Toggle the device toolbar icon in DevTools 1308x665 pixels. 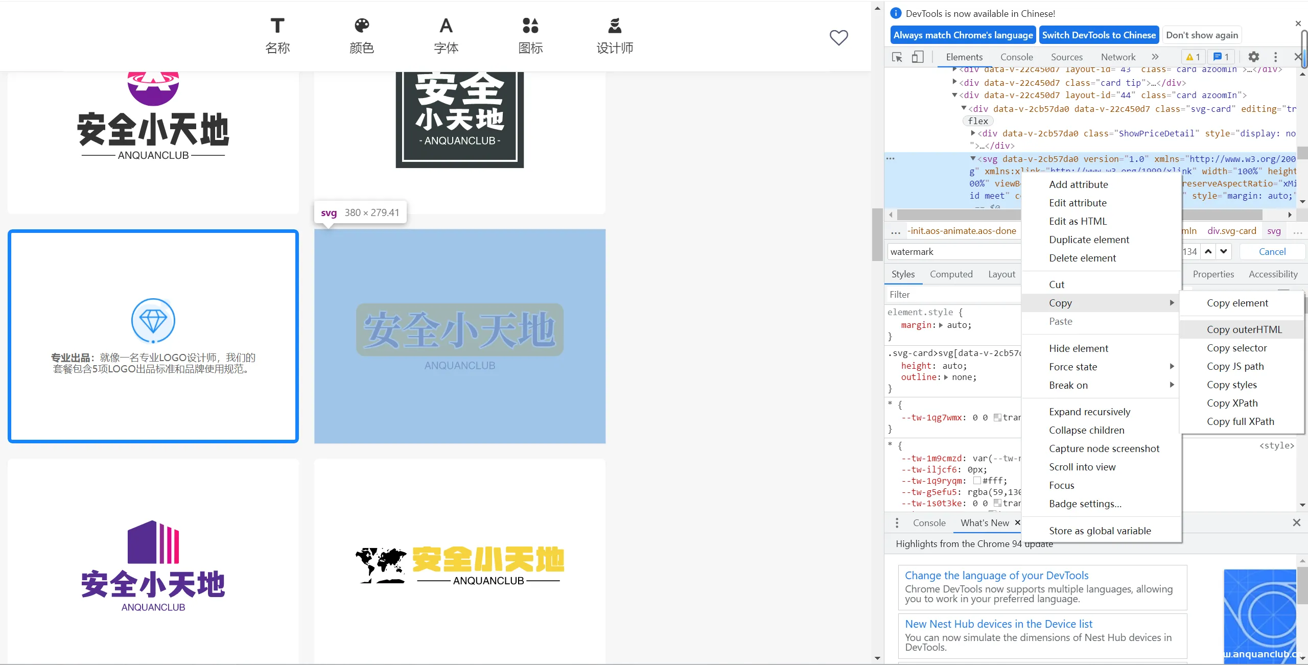coord(917,57)
